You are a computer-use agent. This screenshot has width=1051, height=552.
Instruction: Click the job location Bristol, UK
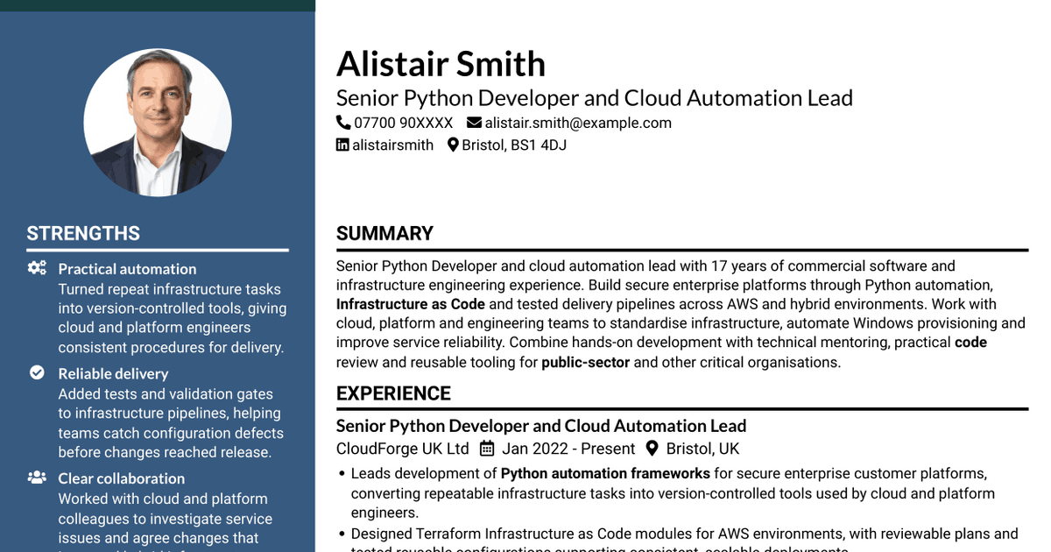[702, 449]
